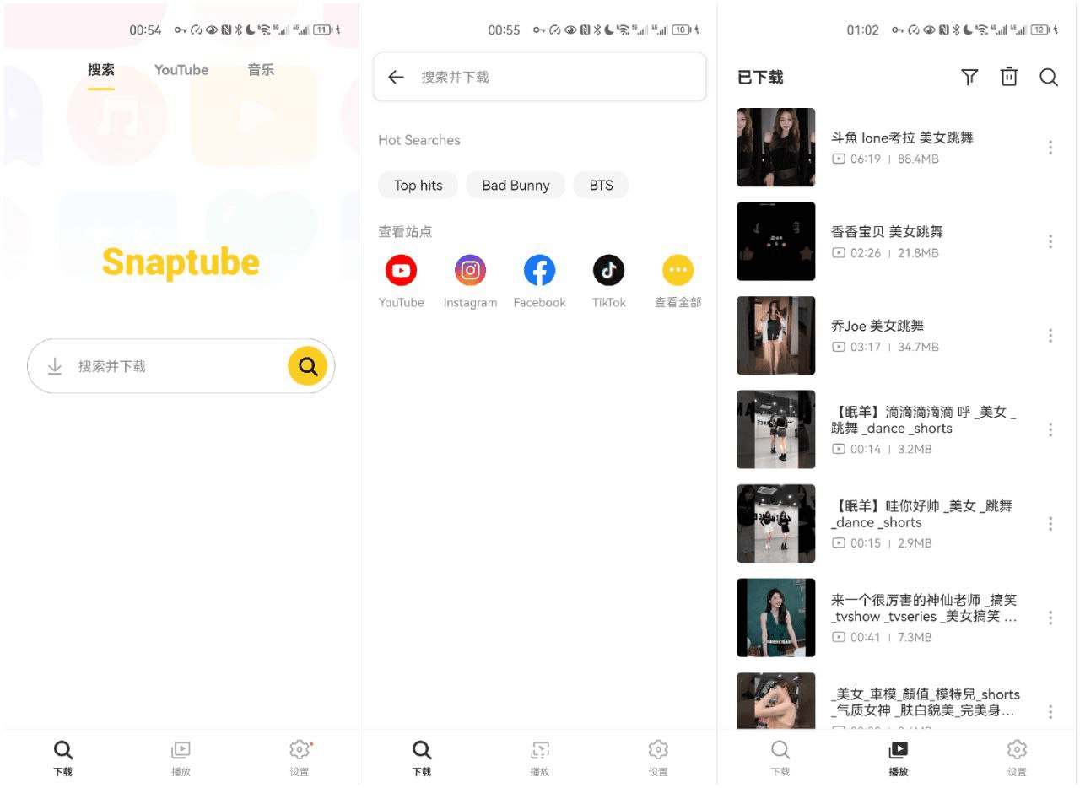This screenshot has width=1080, height=788.
Task: Tap the 01:02 clock in status bar
Action: (x=862, y=30)
